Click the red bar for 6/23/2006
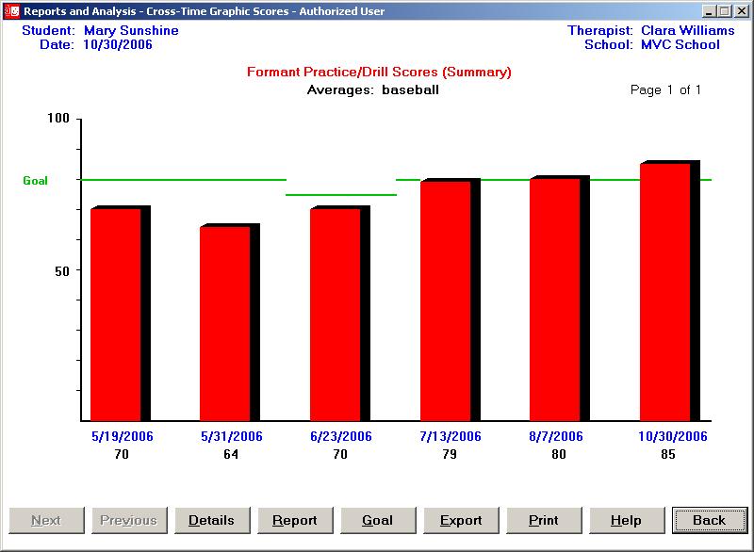754x552 pixels. tap(336, 315)
